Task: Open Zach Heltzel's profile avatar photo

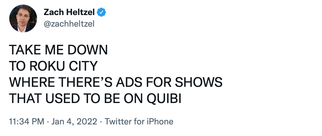Action: pyautogui.click(x=23, y=18)
